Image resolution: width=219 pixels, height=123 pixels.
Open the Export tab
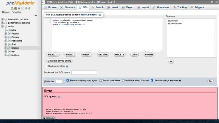point(128,7)
